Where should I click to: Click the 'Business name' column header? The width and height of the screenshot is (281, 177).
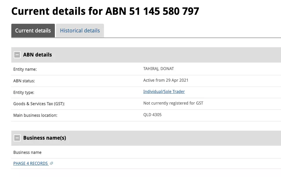tap(27, 152)
